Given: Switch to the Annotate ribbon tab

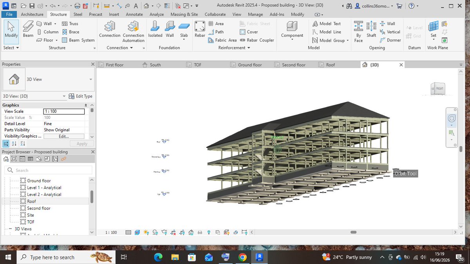Looking at the screenshot, I should coord(134,14).
